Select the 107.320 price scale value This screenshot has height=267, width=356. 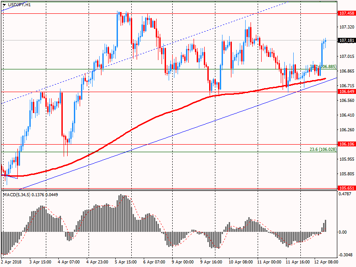tap(347, 27)
